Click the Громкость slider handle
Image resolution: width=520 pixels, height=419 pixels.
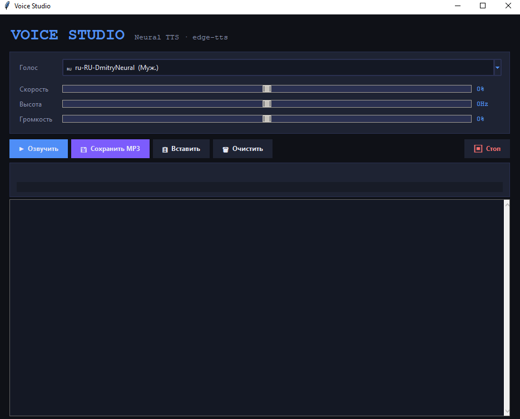pos(267,119)
